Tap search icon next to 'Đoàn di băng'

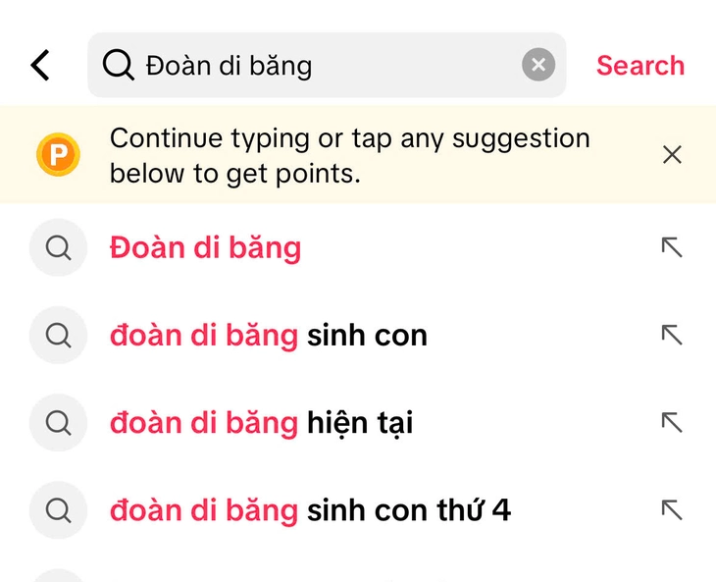pos(58,248)
